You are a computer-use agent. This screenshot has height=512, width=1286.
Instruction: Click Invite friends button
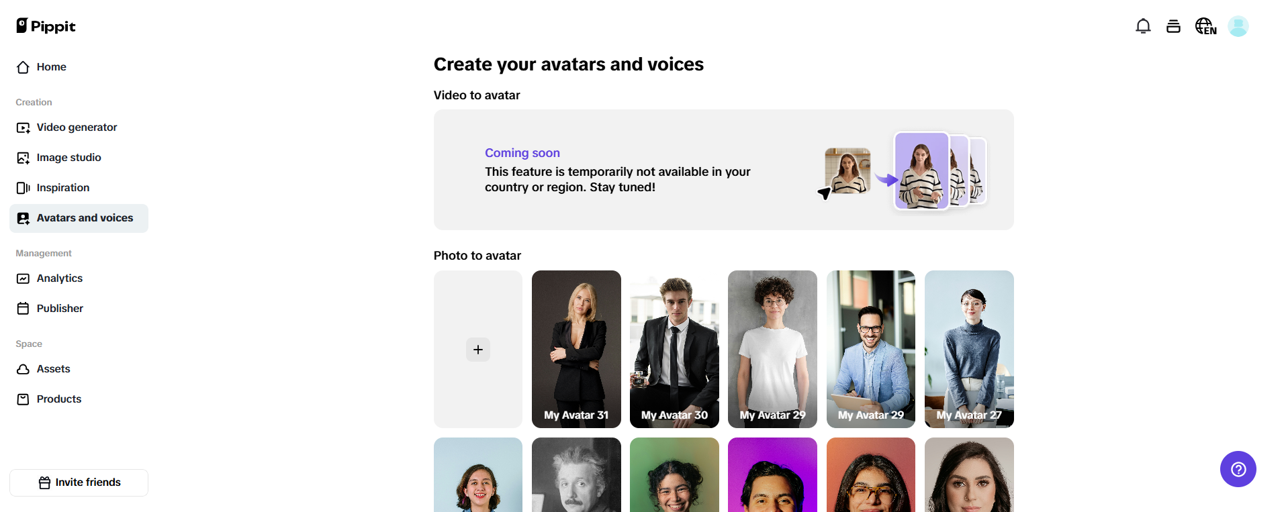pos(79,482)
